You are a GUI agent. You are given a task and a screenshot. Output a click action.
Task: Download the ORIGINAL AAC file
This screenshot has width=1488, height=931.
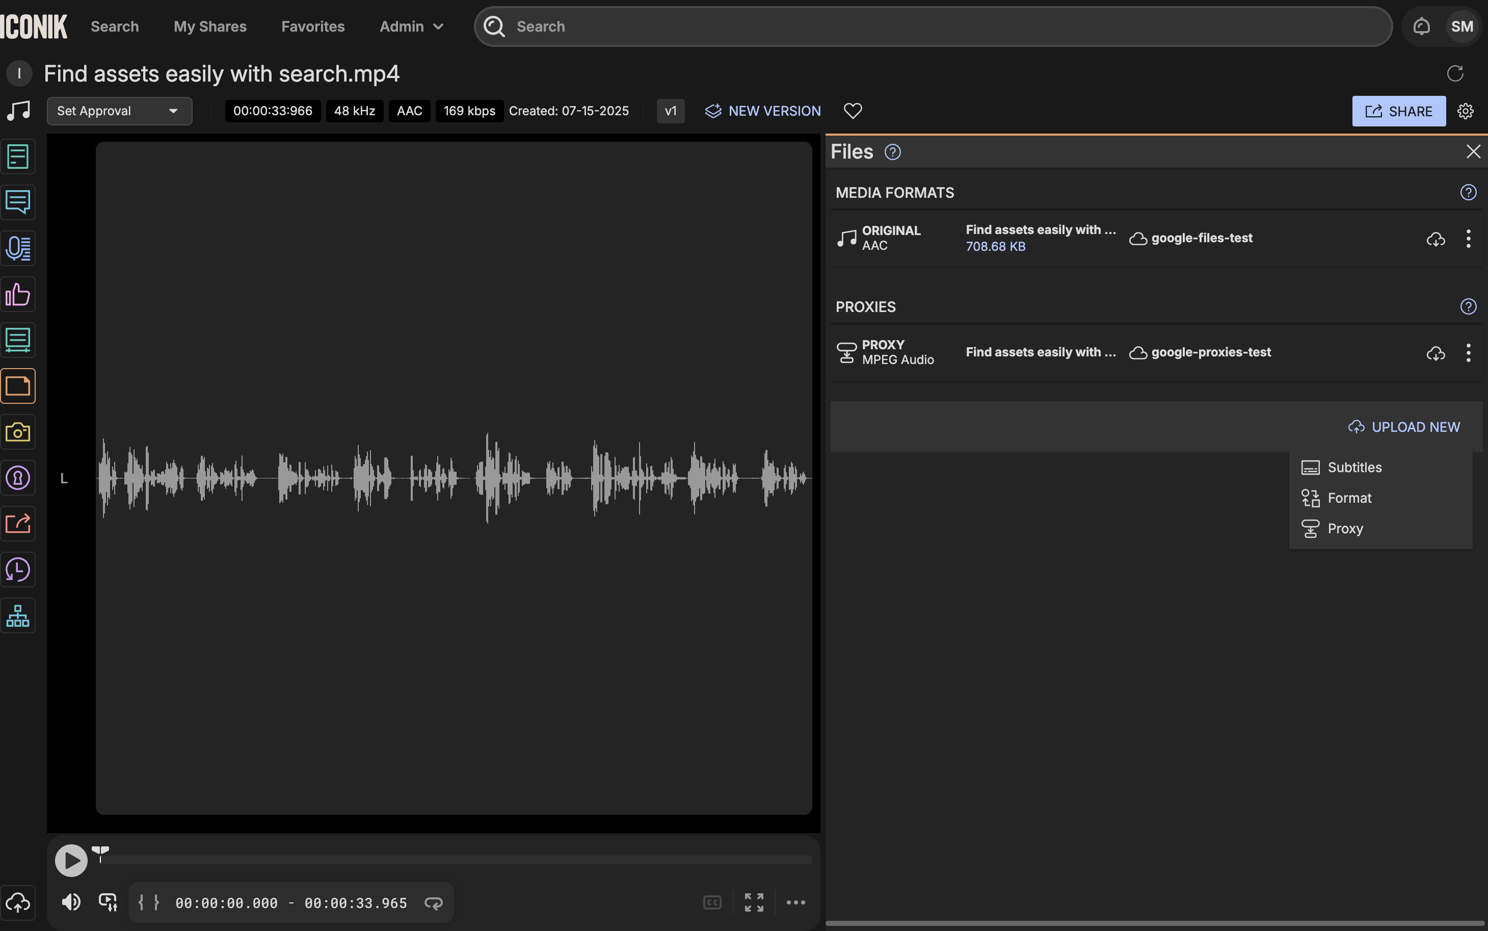click(x=1436, y=239)
